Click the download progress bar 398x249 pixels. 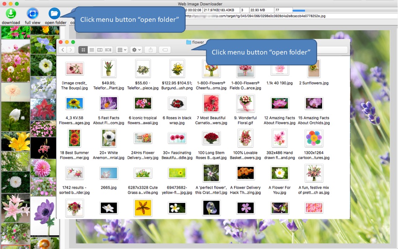[345, 10]
